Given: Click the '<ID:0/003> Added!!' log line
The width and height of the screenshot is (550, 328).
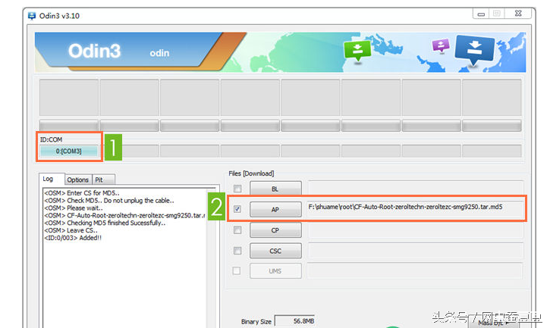Looking at the screenshot, I should [x=73, y=238].
